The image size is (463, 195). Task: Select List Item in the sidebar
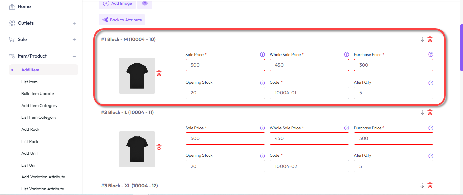coord(29,82)
